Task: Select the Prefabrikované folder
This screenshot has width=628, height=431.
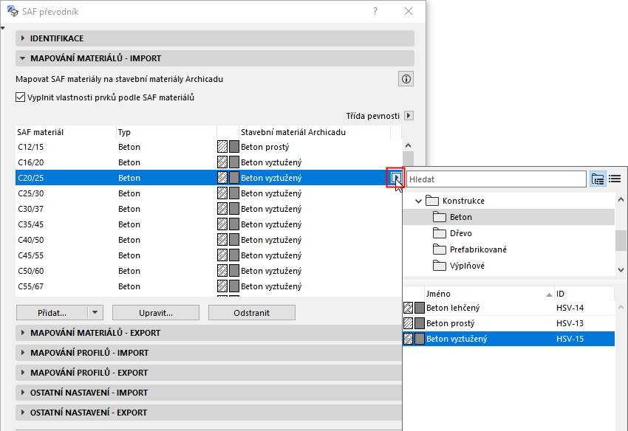Action: pyautogui.click(x=508, y=249)
